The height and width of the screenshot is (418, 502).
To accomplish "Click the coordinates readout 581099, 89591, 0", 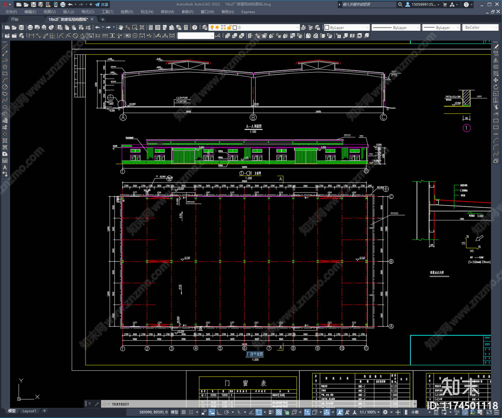I will tap(153, 412).
